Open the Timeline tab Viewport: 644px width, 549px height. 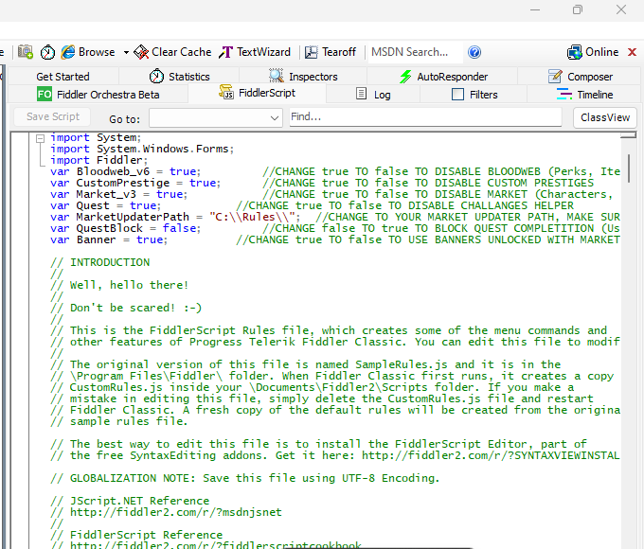(584, 95)
